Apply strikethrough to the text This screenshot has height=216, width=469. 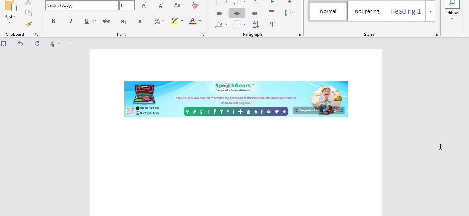point(106,21)
